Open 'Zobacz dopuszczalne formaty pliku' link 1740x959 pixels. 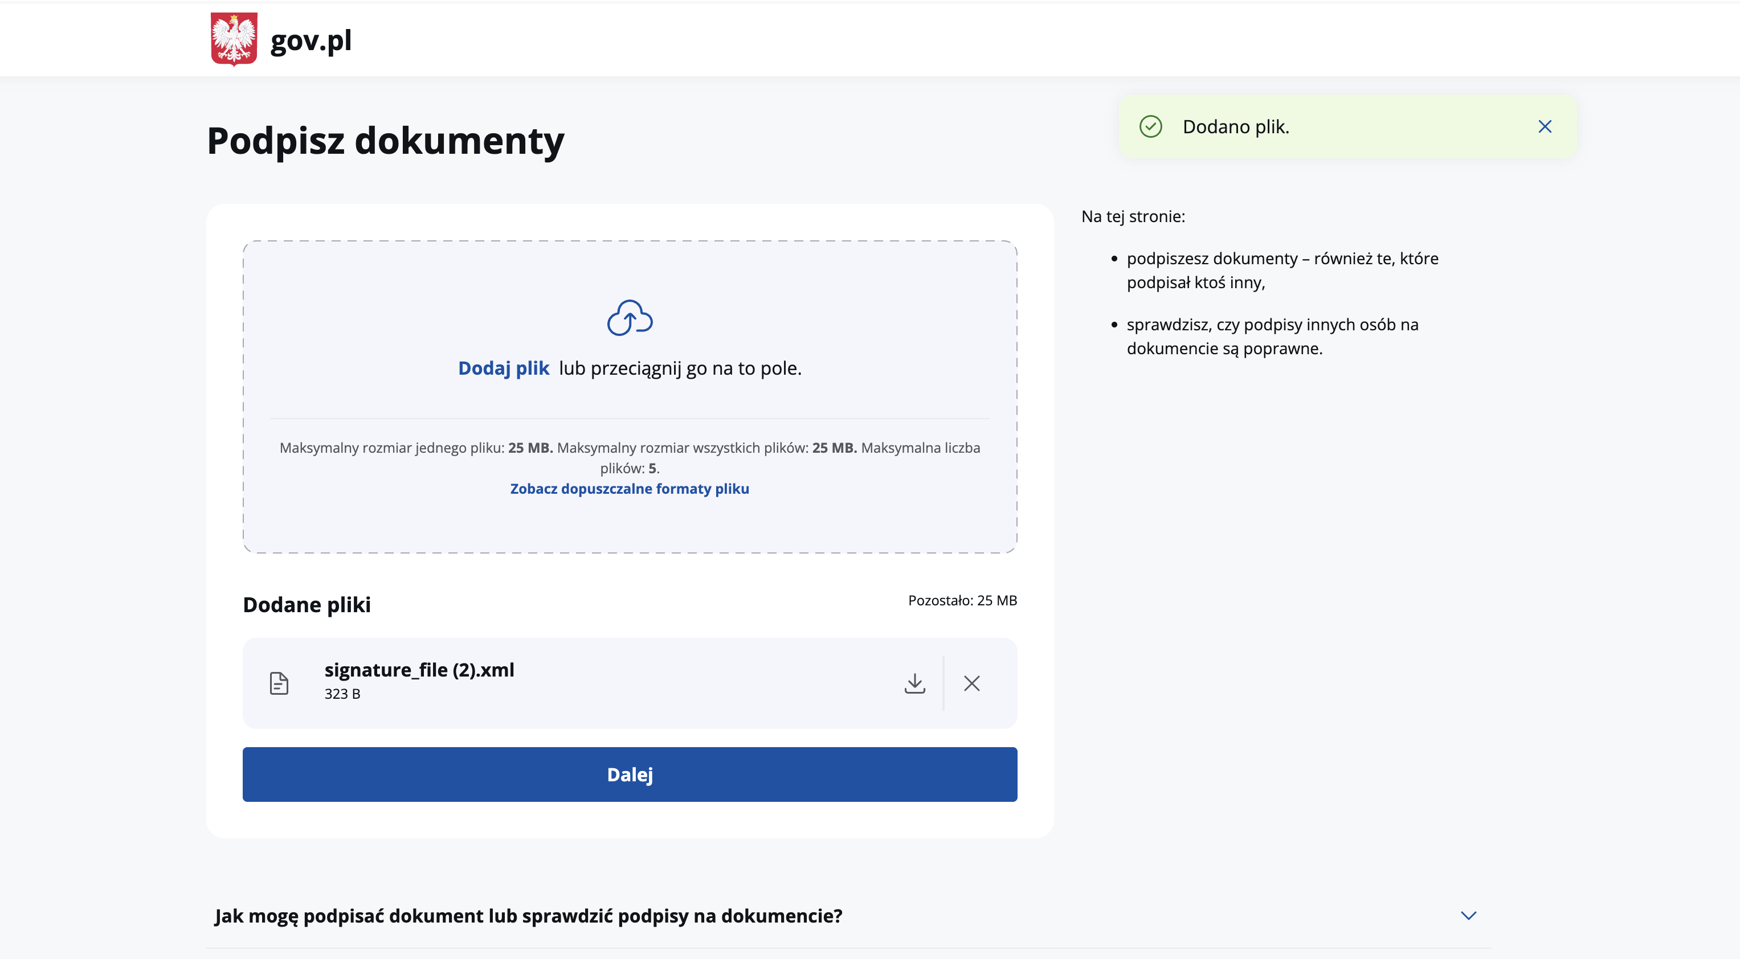(x=629, y=488)
